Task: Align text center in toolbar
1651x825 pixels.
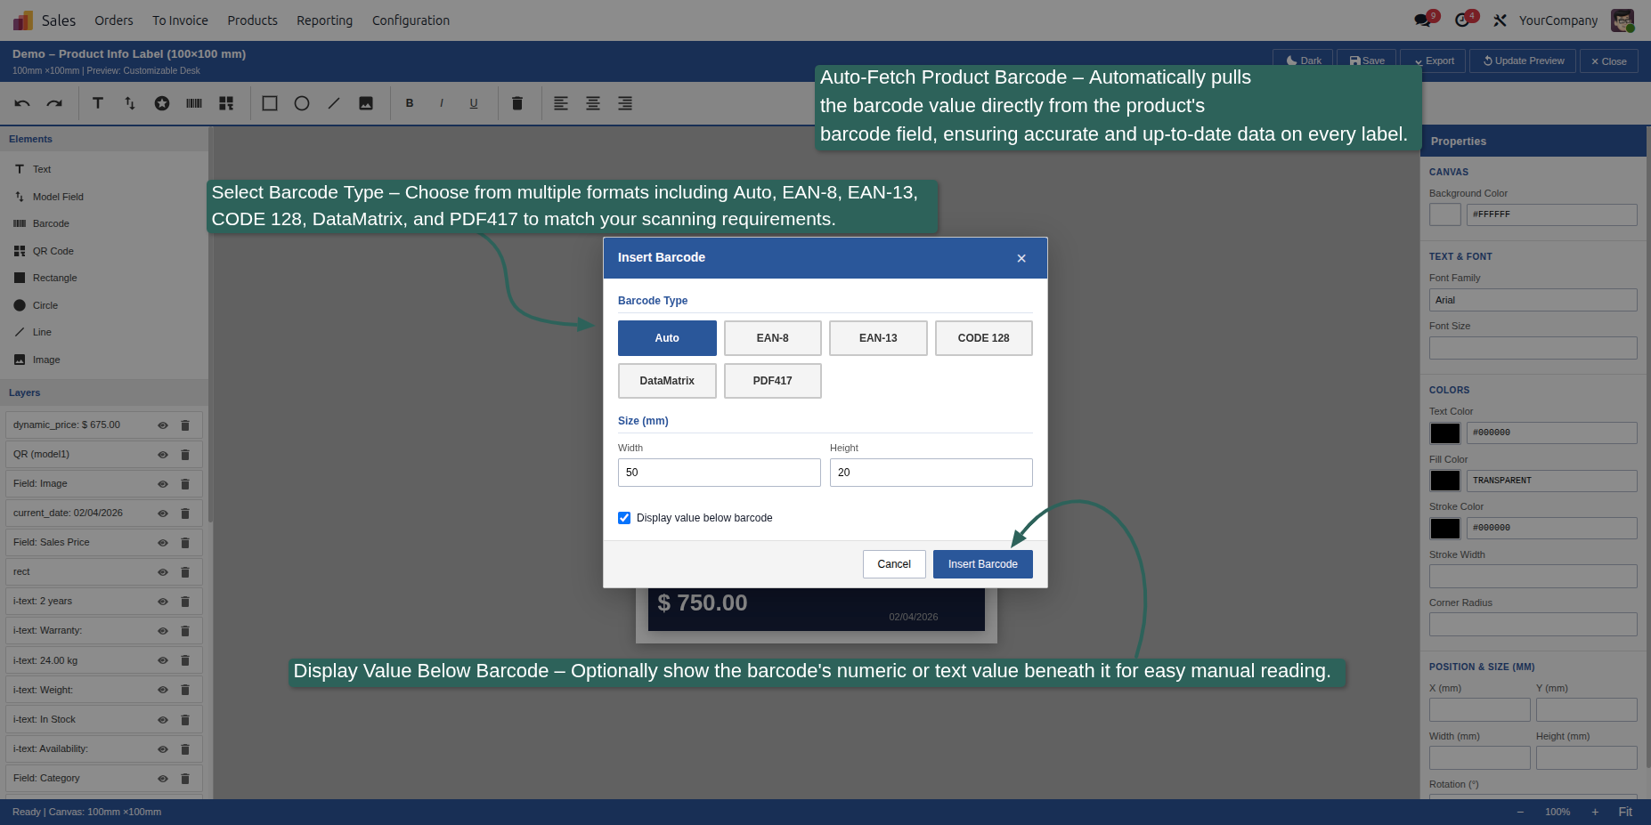Action: tap(593, 103)
